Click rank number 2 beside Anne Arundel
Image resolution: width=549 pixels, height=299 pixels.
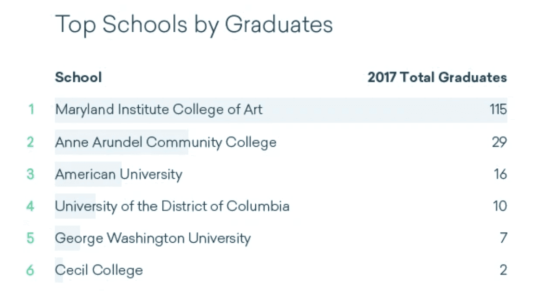pos(30,142)
